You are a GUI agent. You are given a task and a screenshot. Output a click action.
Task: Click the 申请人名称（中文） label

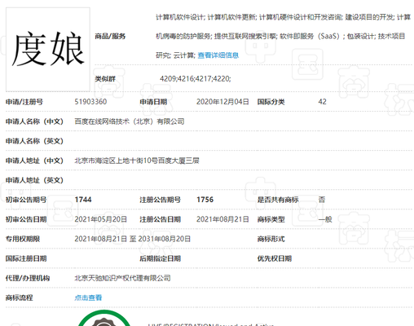point(34,121)
